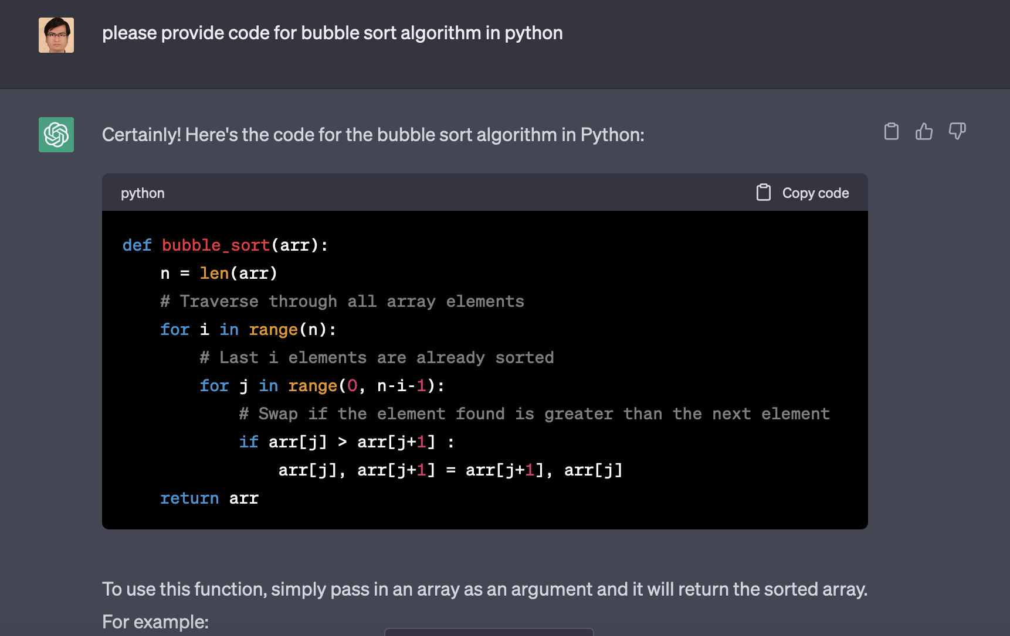
Task: Click the '# Last i elements are already sorted' comment
Action: pos(377,358)
